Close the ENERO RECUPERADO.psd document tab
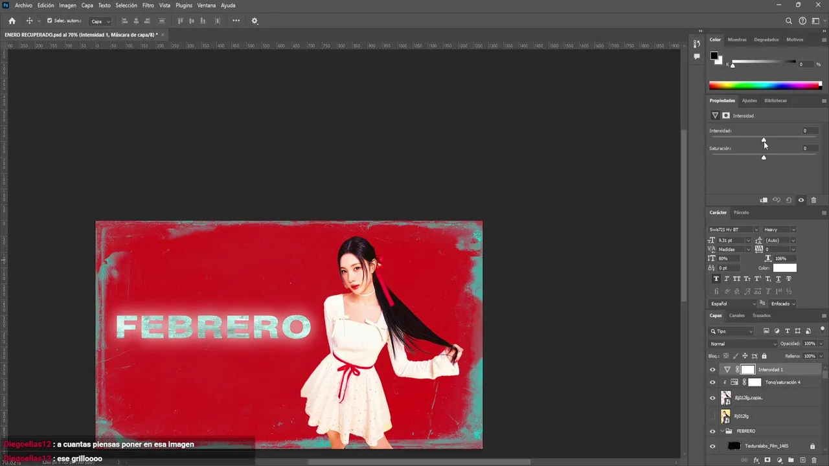 pyautogui.click(x=163, y=34)
